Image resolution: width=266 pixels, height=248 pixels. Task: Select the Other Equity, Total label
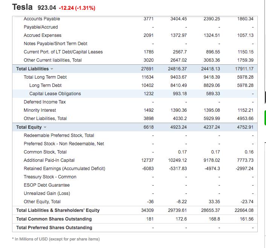42,202
